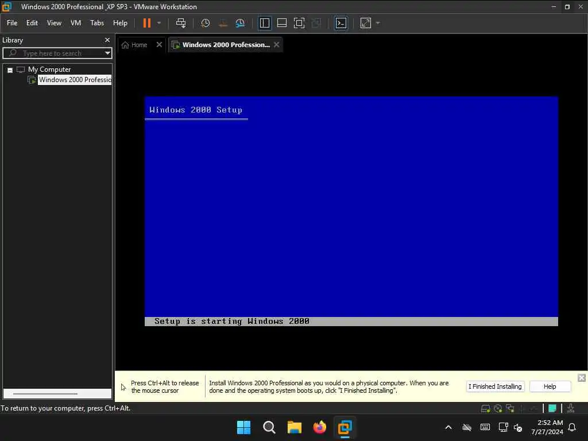Image resolution: width=588 pixels, height=441 pixels.
Task: Open the power options dropdown beside pause
Action: click(x=159, y=23)
